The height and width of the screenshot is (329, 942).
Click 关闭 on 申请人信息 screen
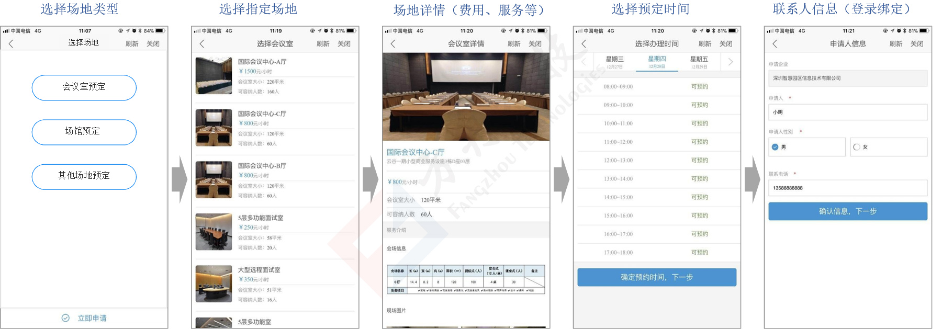(917, 44)
